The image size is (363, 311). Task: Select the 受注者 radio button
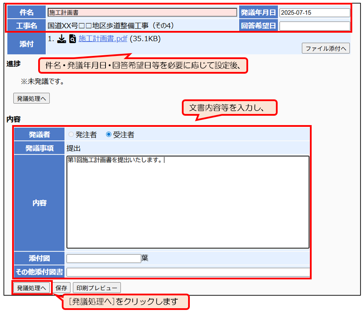[x=109, y=135]
